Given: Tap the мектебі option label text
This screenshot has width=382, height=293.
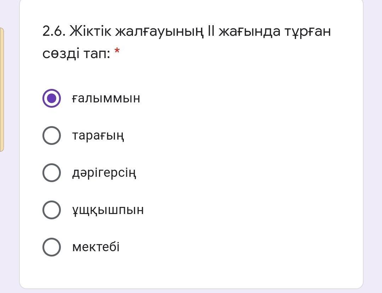Looking at the screenshot, I should 96,247.
